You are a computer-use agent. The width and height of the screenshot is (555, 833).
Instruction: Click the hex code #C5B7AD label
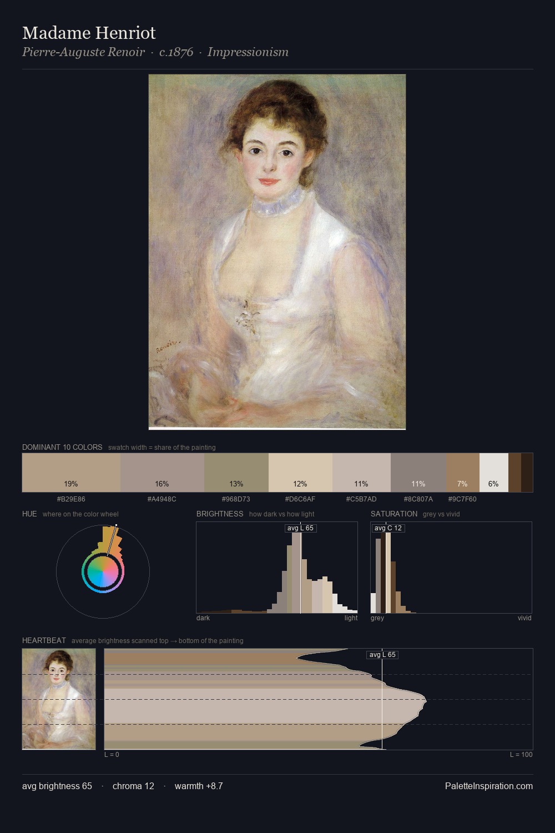pos(361,499)
